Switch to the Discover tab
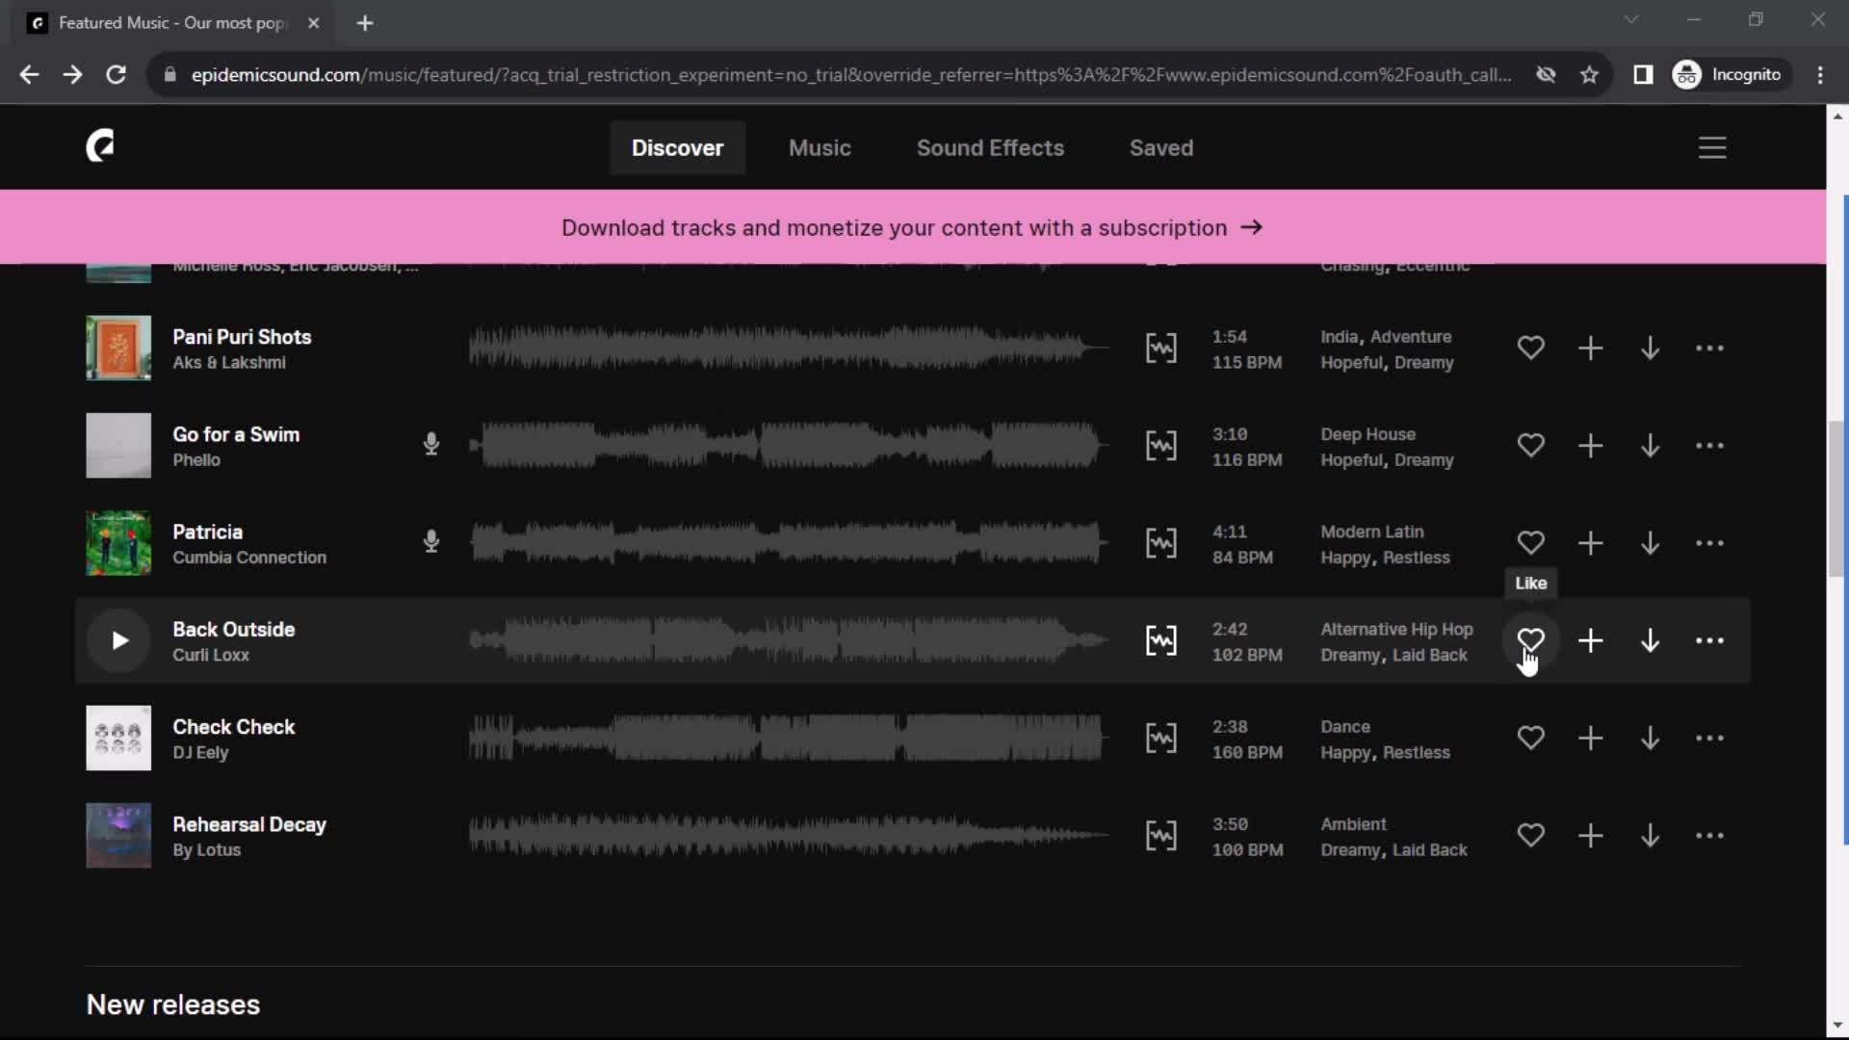This screenshot has width=1849, height=1040. coord(677,147)
